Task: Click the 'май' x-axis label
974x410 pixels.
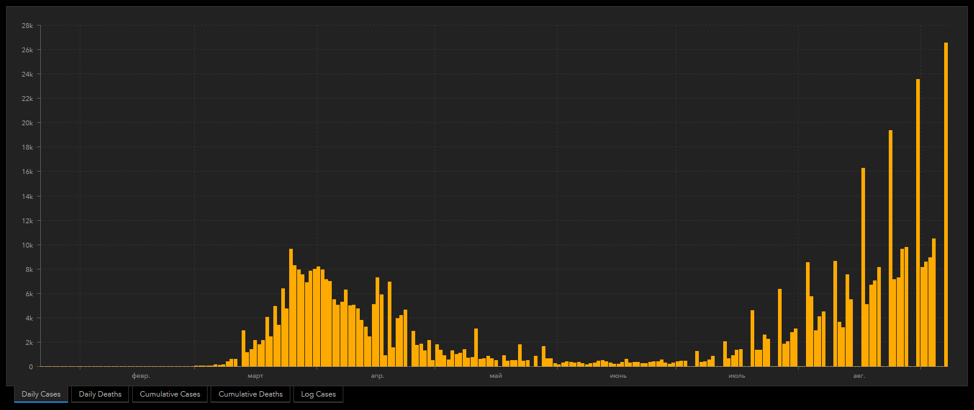Action: (496, 376)
